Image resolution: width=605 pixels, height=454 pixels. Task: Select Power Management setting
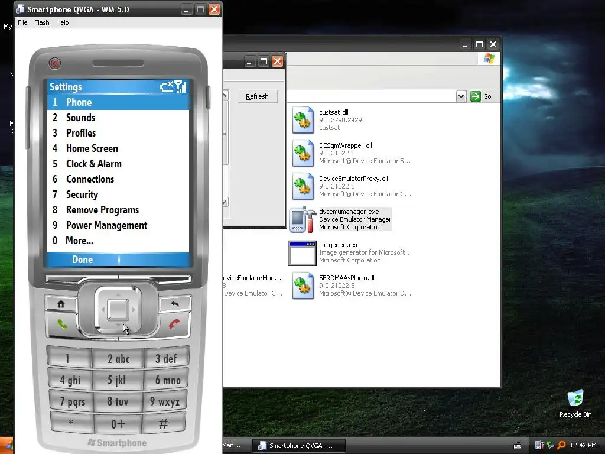click(118, 225)
